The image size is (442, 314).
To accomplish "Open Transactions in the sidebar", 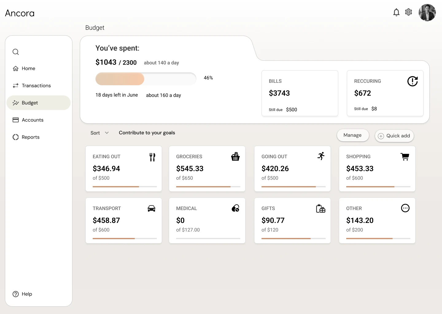I will [39, 86].
